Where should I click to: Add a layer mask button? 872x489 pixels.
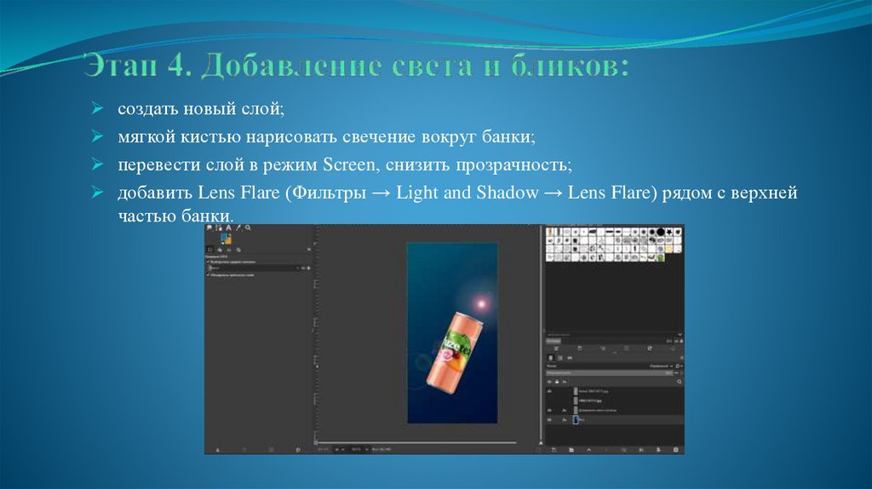(x=658, y=450)
